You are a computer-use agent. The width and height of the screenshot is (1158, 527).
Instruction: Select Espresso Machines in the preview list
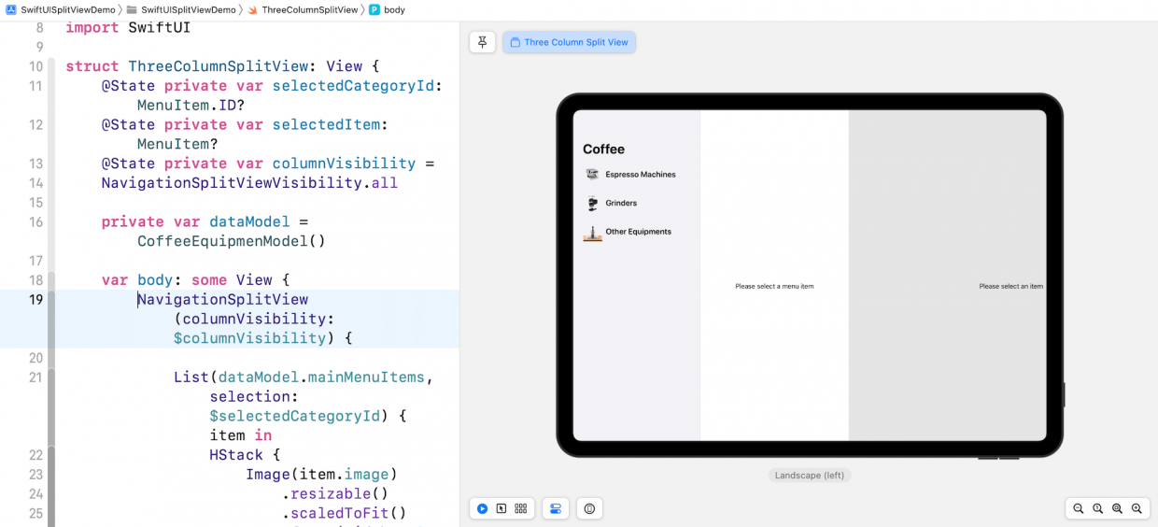click(x=640, y=175)
